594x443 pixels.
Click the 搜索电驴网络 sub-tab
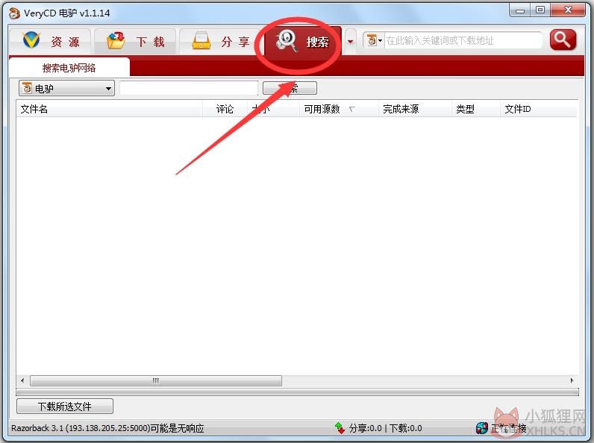pos(69,68)
